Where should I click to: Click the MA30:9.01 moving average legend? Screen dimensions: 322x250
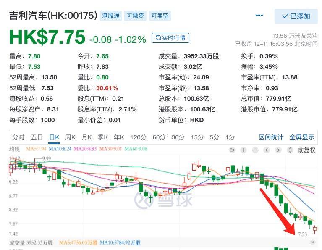click(x=110, y=149)
